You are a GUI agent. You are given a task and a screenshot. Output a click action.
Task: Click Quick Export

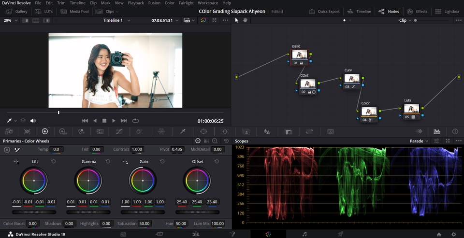pos(324,12)
